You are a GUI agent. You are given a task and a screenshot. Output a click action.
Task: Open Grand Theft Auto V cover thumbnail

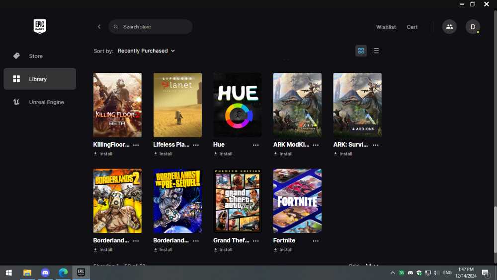238,201
